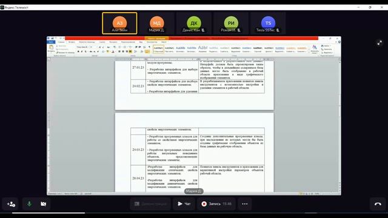Image resolution: width=388 pixels, height=218 pixels.
Task: Open the Чат panel
Action: [x=184, y=204]
